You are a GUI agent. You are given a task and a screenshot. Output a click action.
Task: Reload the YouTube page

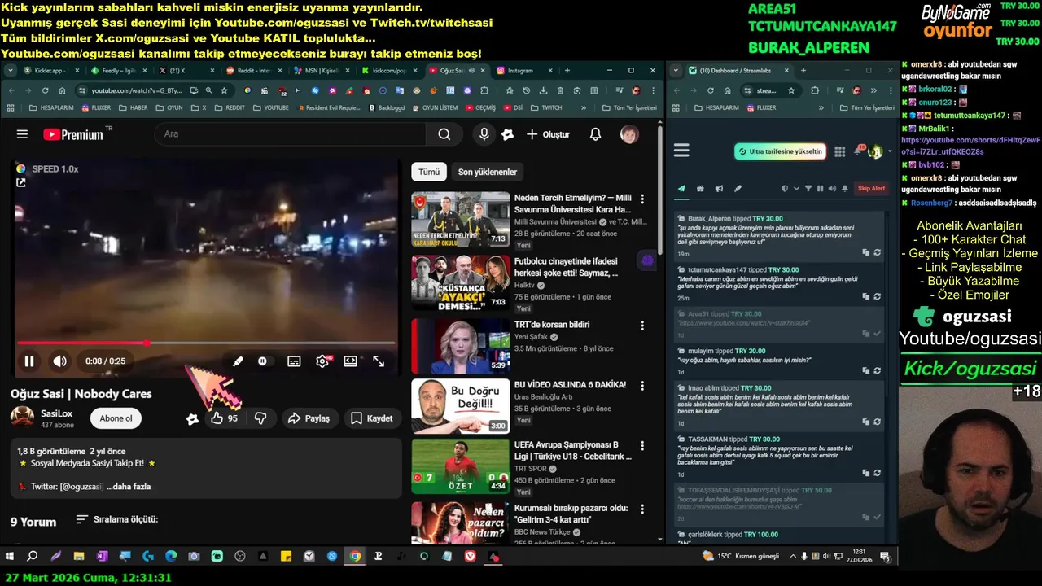(45, 90)
